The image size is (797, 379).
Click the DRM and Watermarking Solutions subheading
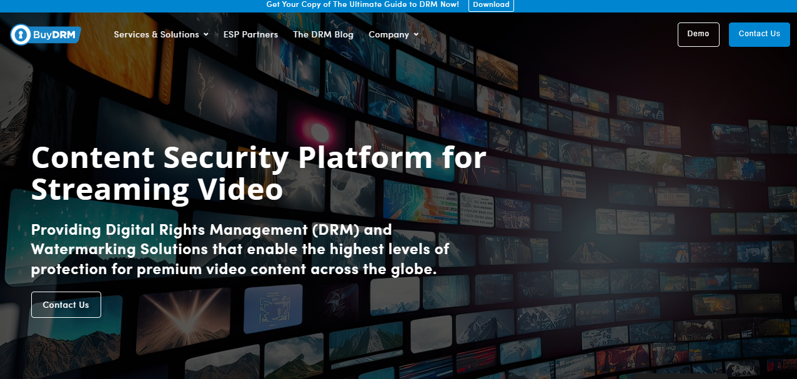click(240, 249)
